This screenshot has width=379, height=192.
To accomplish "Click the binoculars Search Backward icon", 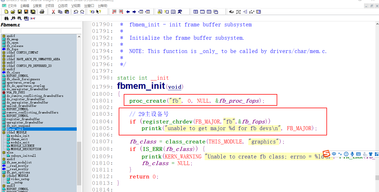I will [x=13, y=18].
